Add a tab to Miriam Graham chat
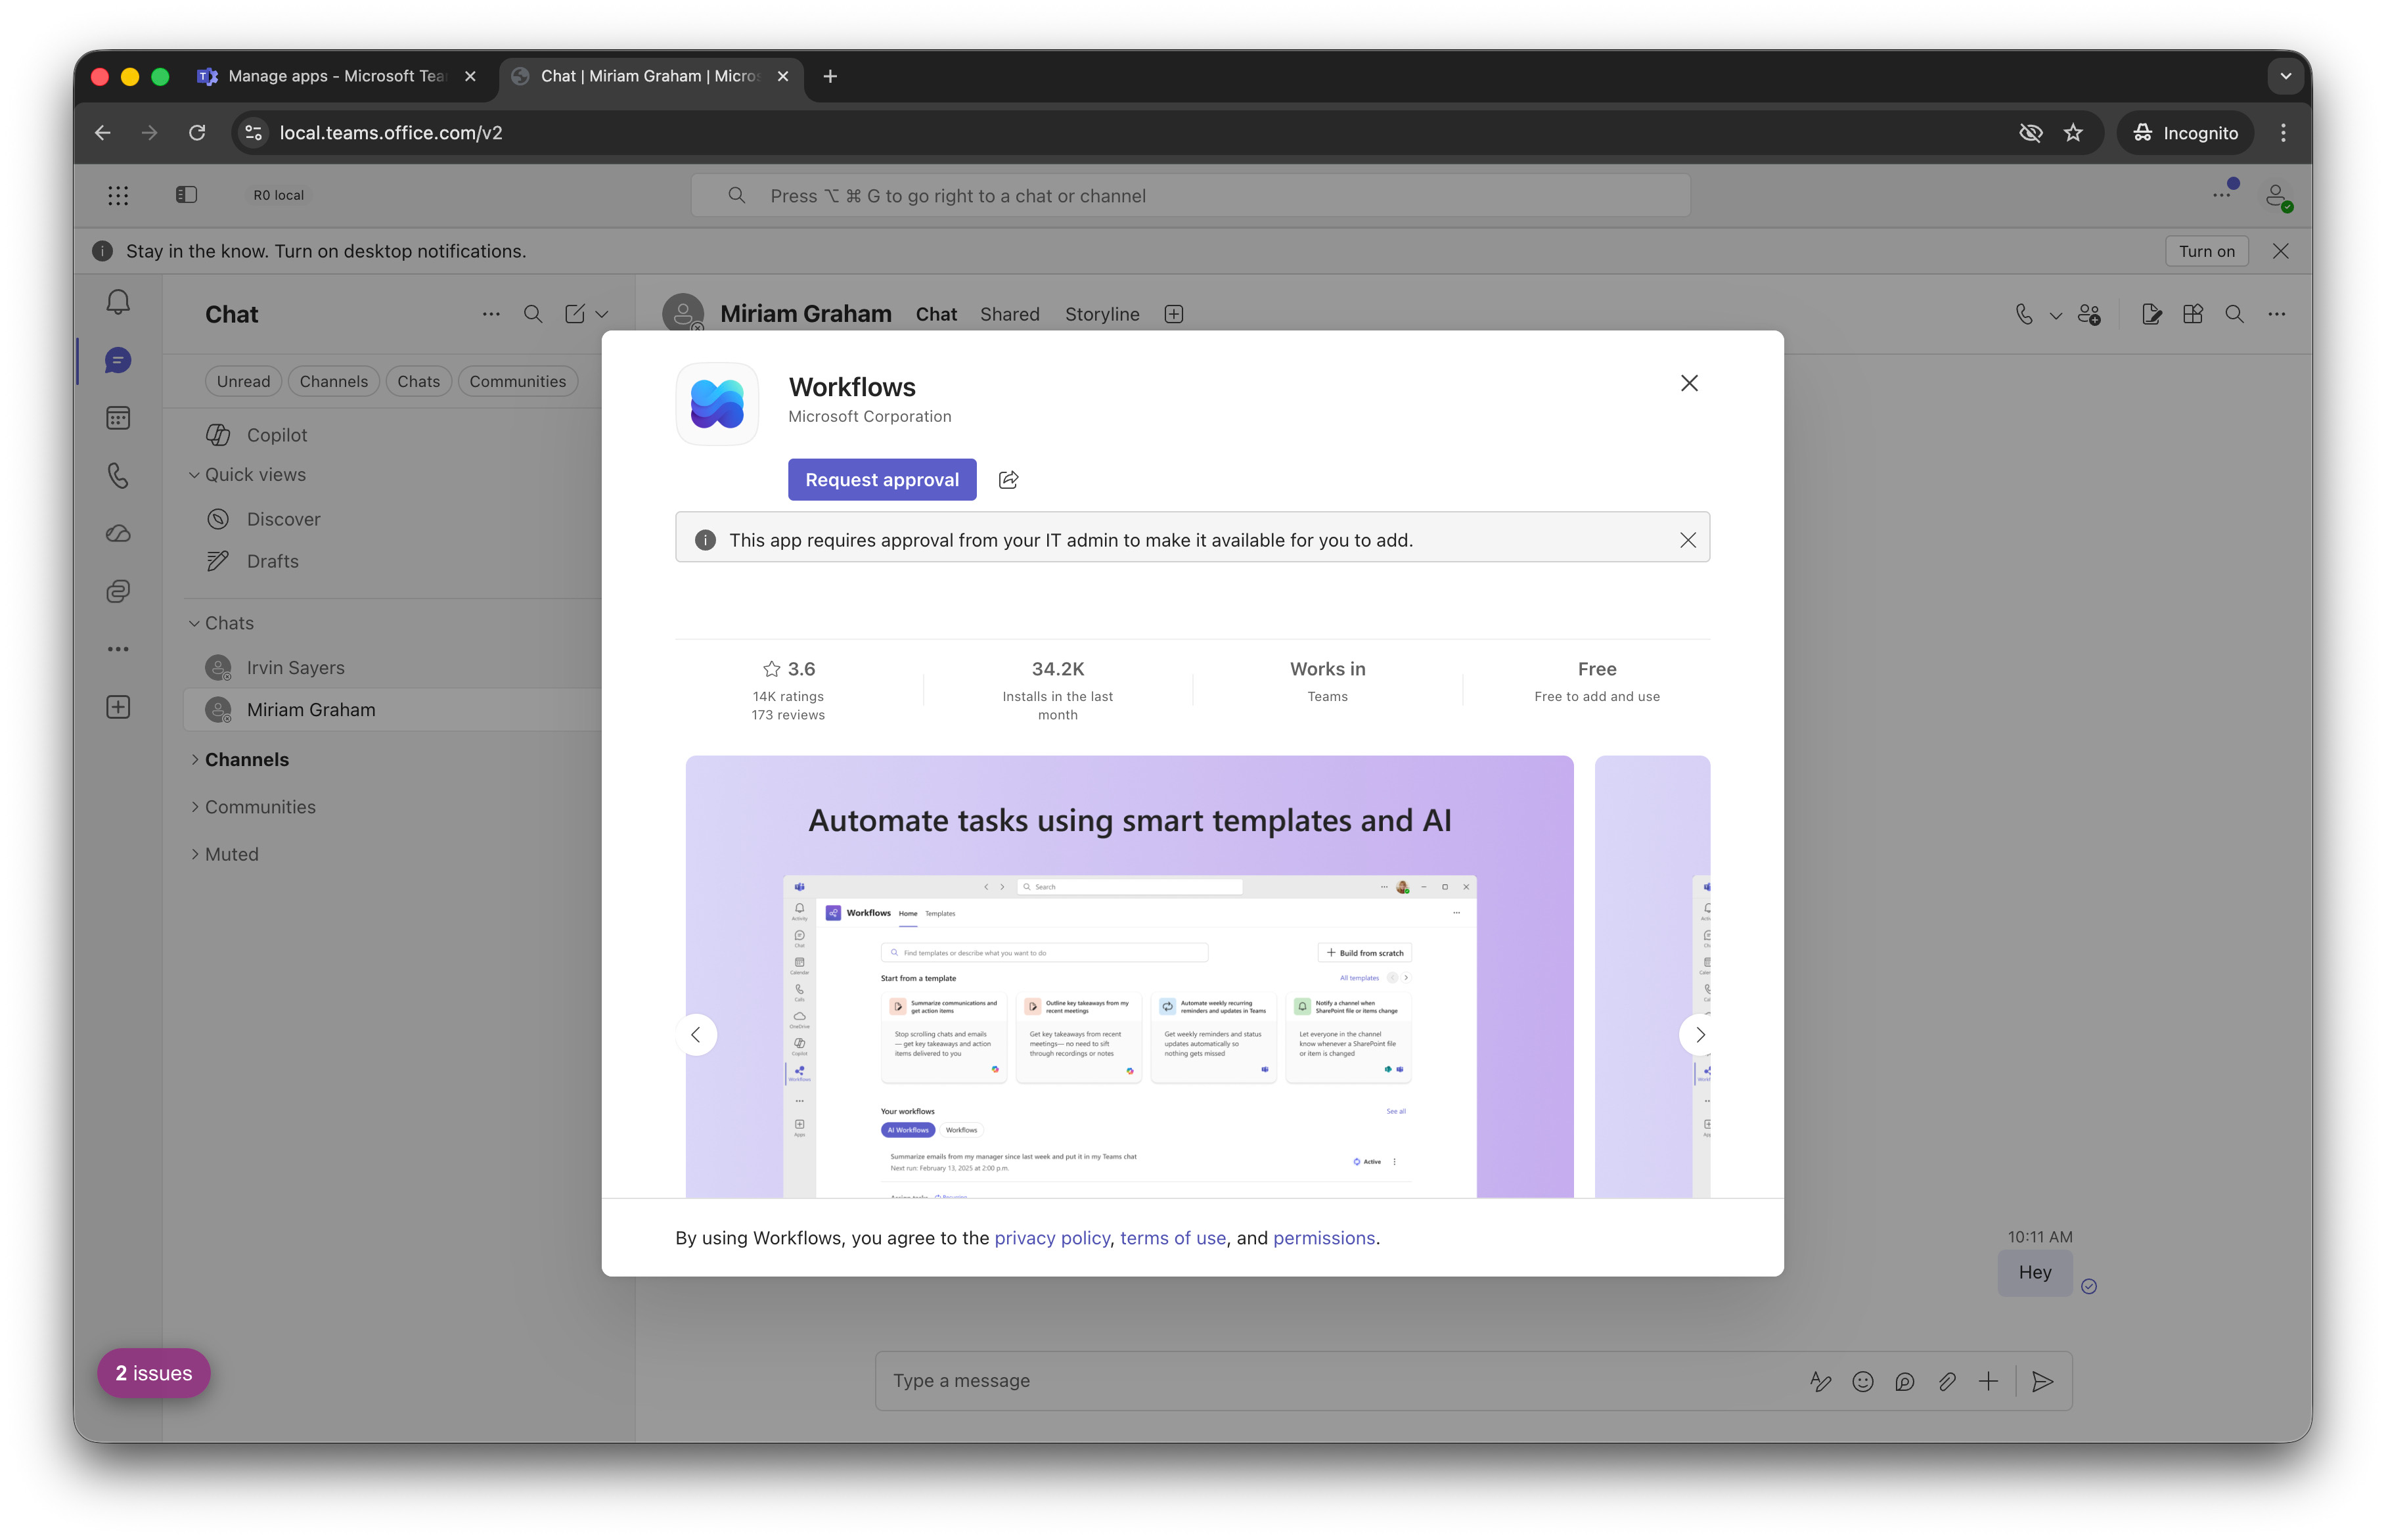The height and width of the screenshot is (1540, 2386). 1174,314
